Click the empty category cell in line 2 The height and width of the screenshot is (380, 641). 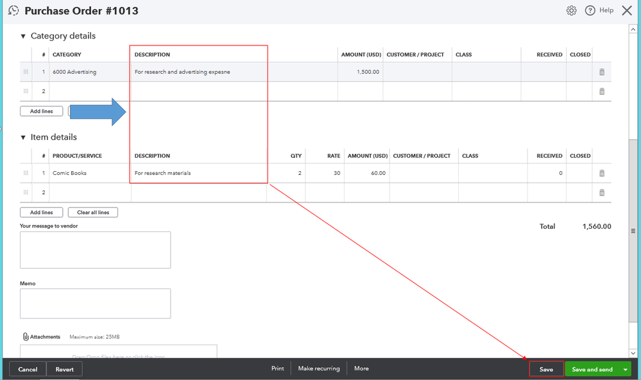(x=90, y=91)
